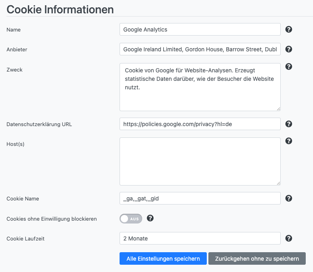Viewport: 313px width, 272px height.
Task: Click into the Anbieter input field
Action: [200, 49]
